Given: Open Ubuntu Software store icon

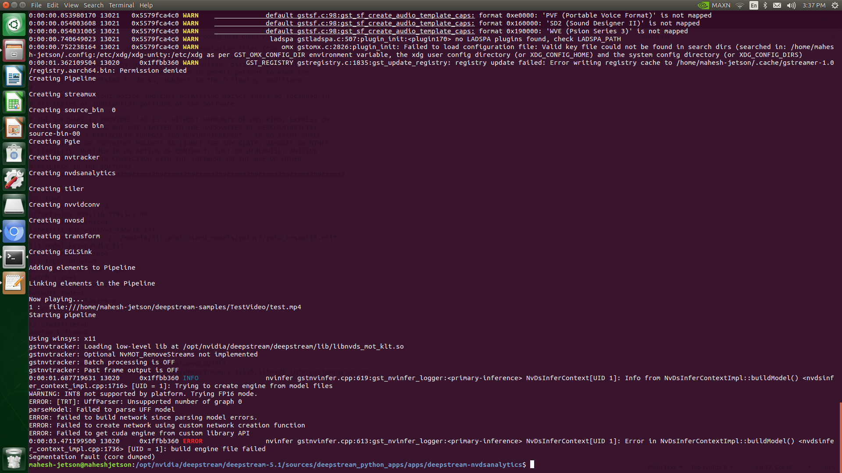Looking at the screenshot, I should click(14, 154).
